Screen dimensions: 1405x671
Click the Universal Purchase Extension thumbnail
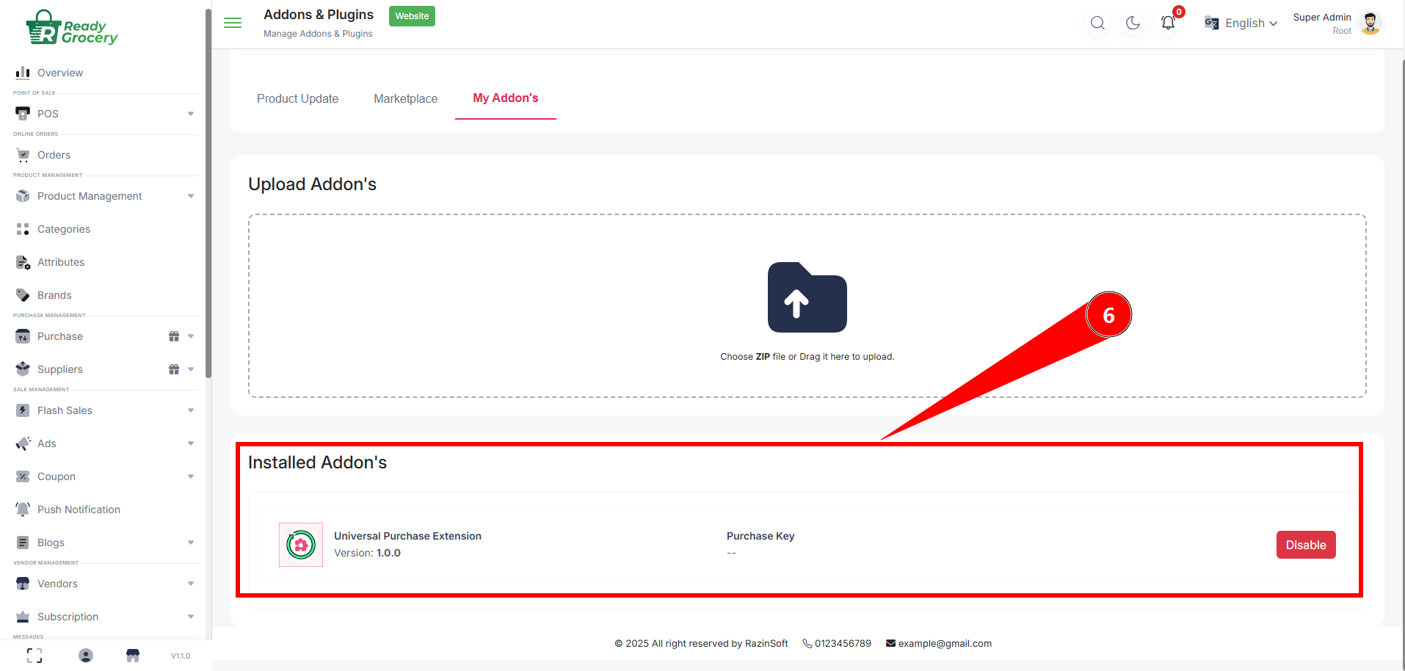tap(301, 545)
